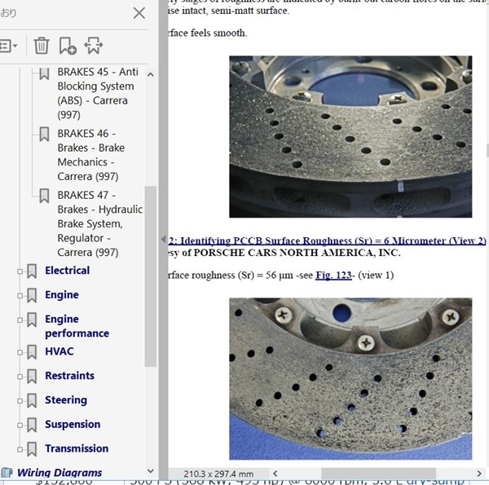Viewport: 489px width, 485px height.
Task: Expand the Engine bookmark node
Action: (x=20, y=296)
